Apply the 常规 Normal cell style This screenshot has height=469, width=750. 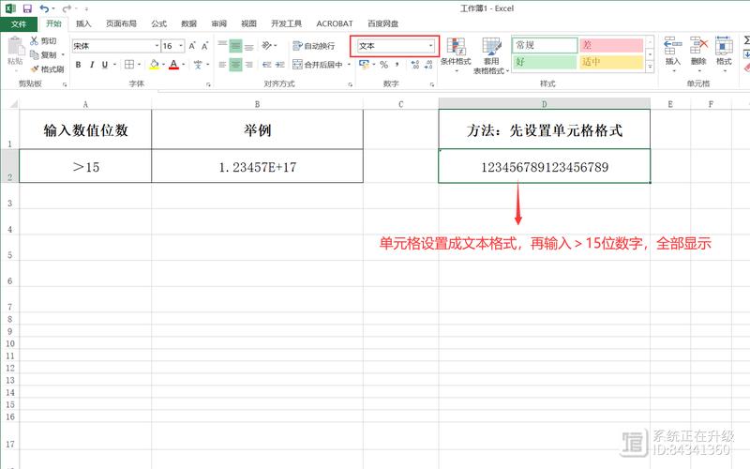coord(545,45)
